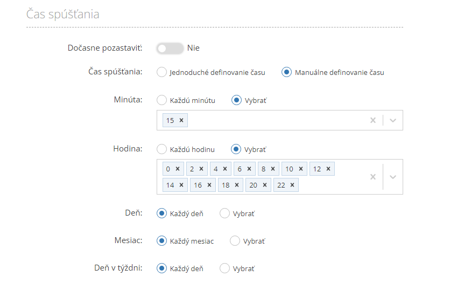Remove hour 22 tag
Image resolution: width=457 pixels, height=297 pixels.
coord(292,185)
